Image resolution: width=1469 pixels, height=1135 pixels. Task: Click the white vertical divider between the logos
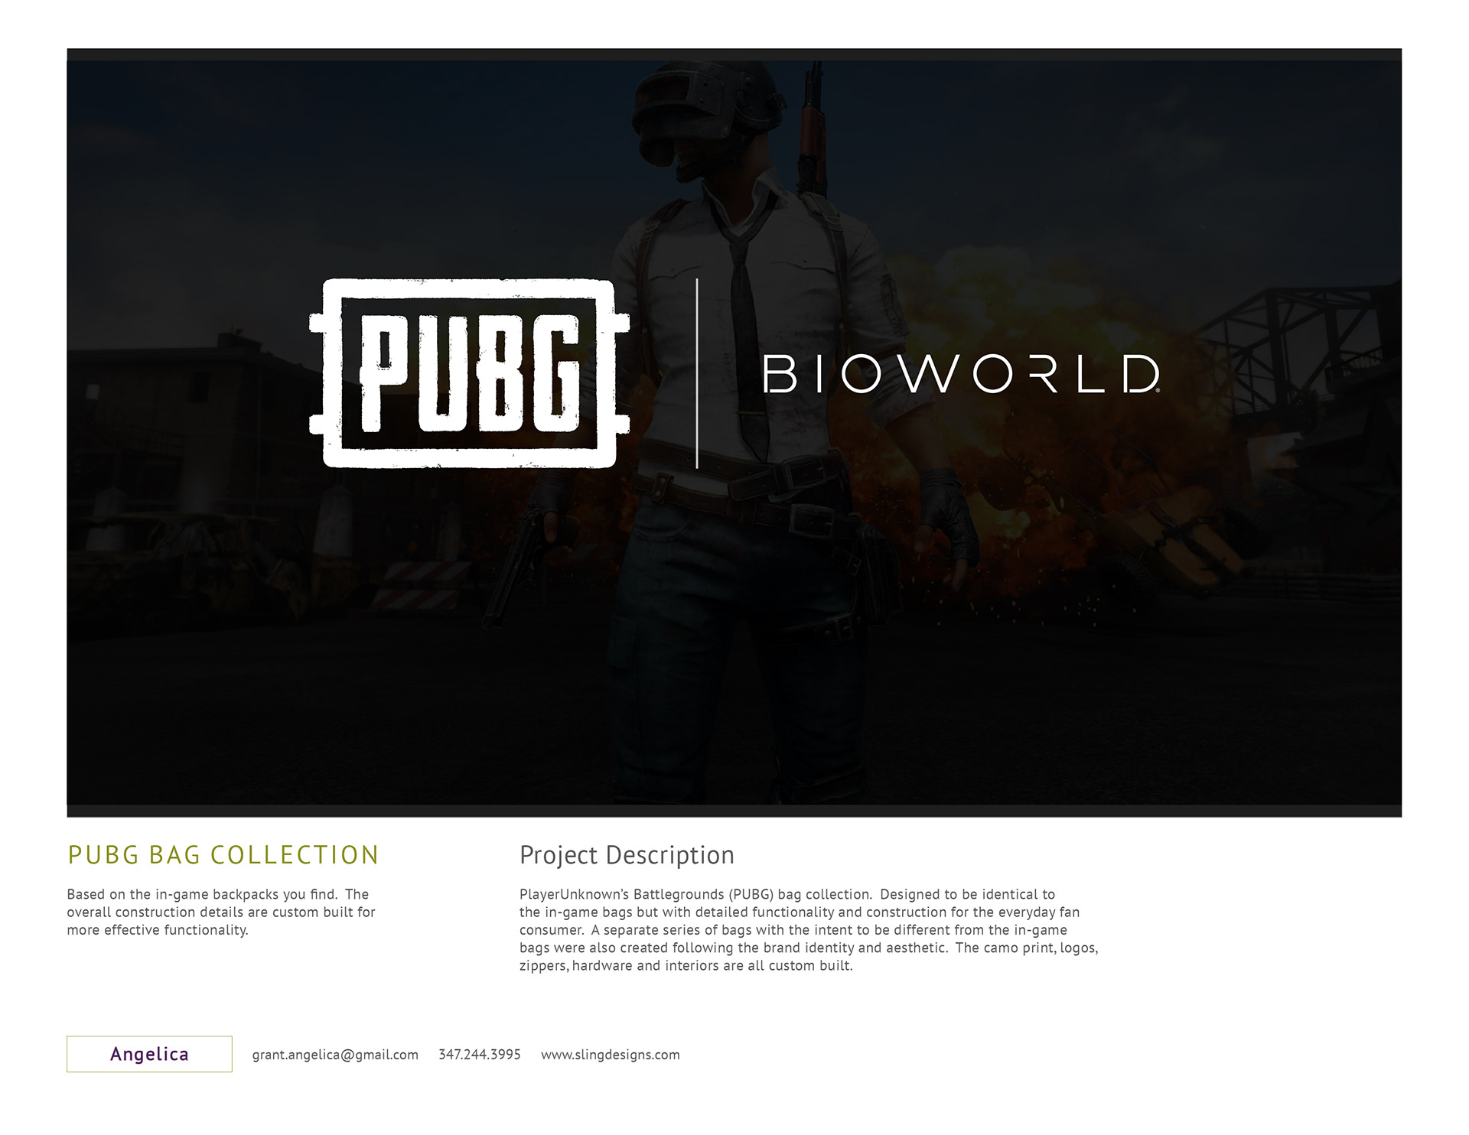coord(697,373)
